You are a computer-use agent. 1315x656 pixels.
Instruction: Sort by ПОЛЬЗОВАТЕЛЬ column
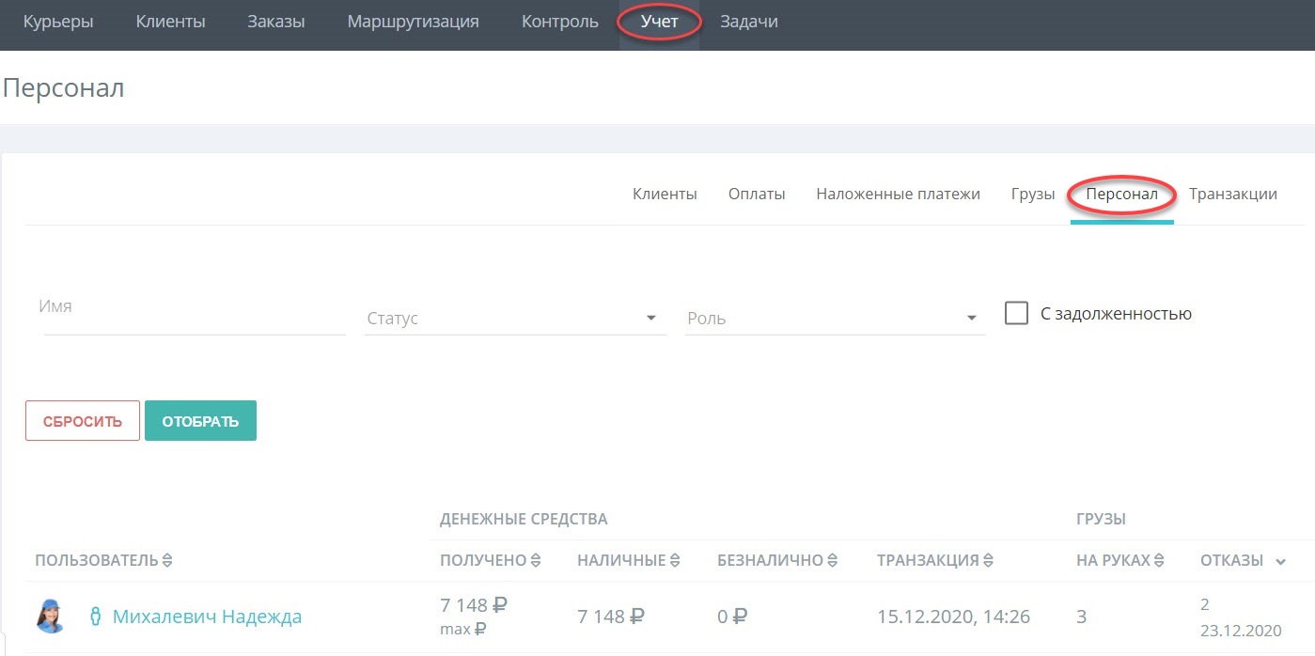[x=103, y=561]
